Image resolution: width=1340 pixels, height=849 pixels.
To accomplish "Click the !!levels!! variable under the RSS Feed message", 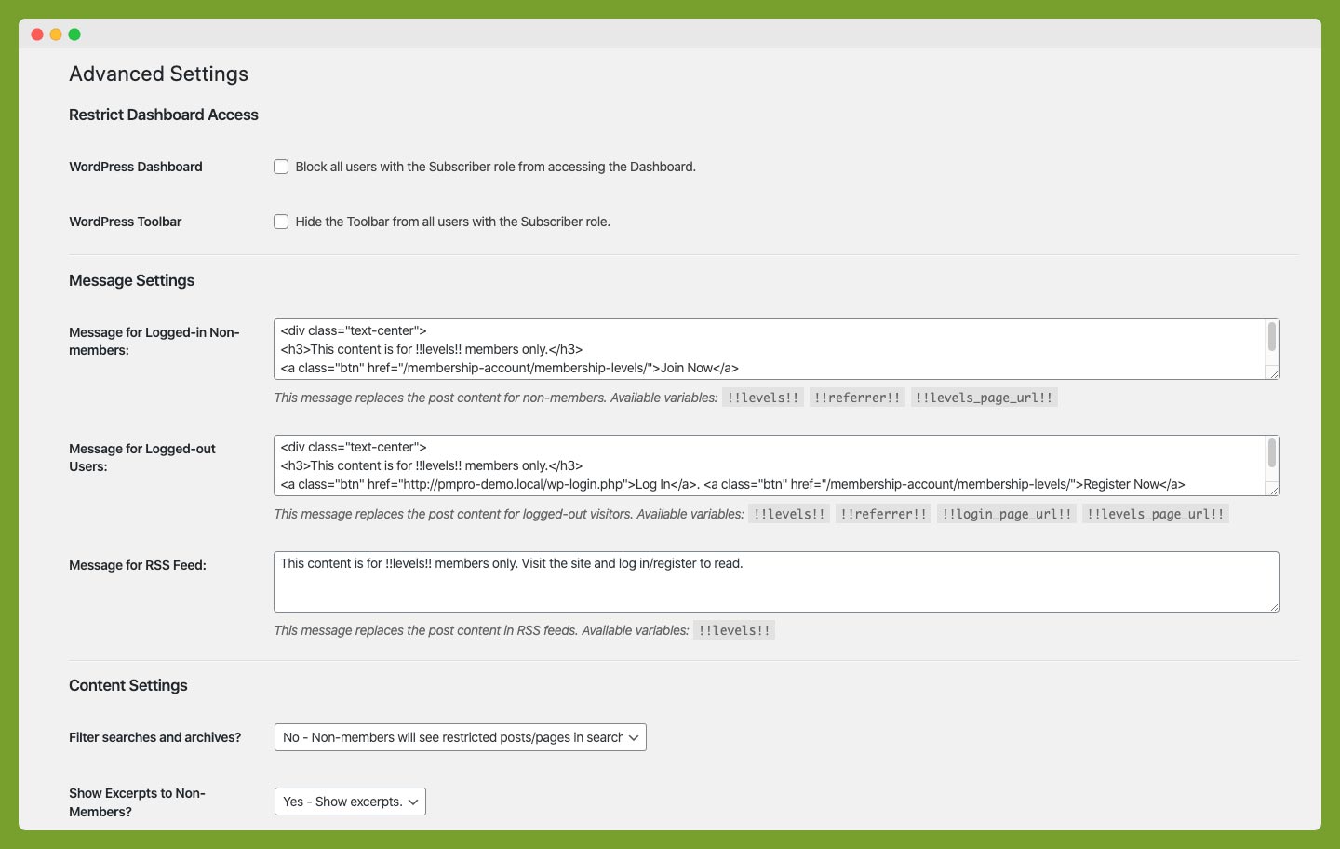I will (734, 630).
